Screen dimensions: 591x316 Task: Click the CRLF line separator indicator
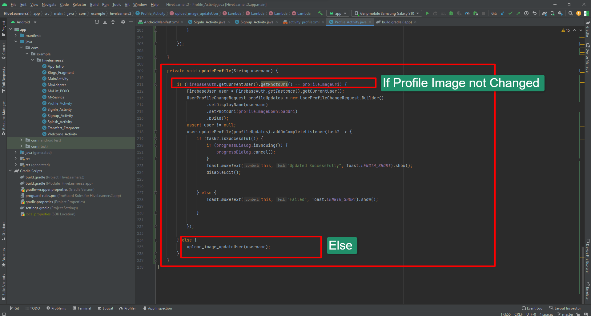point(518,314)
